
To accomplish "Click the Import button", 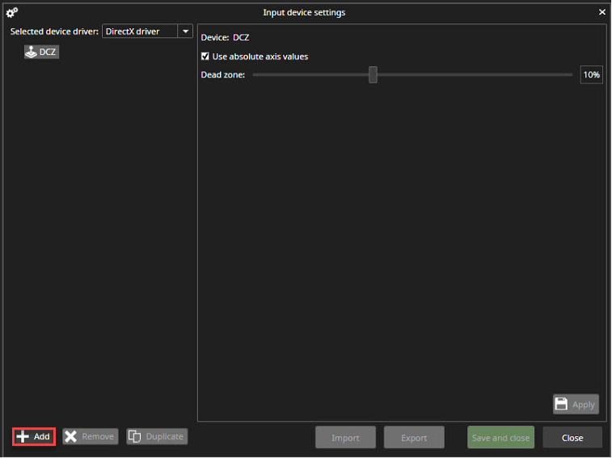I will click(345, 437).
